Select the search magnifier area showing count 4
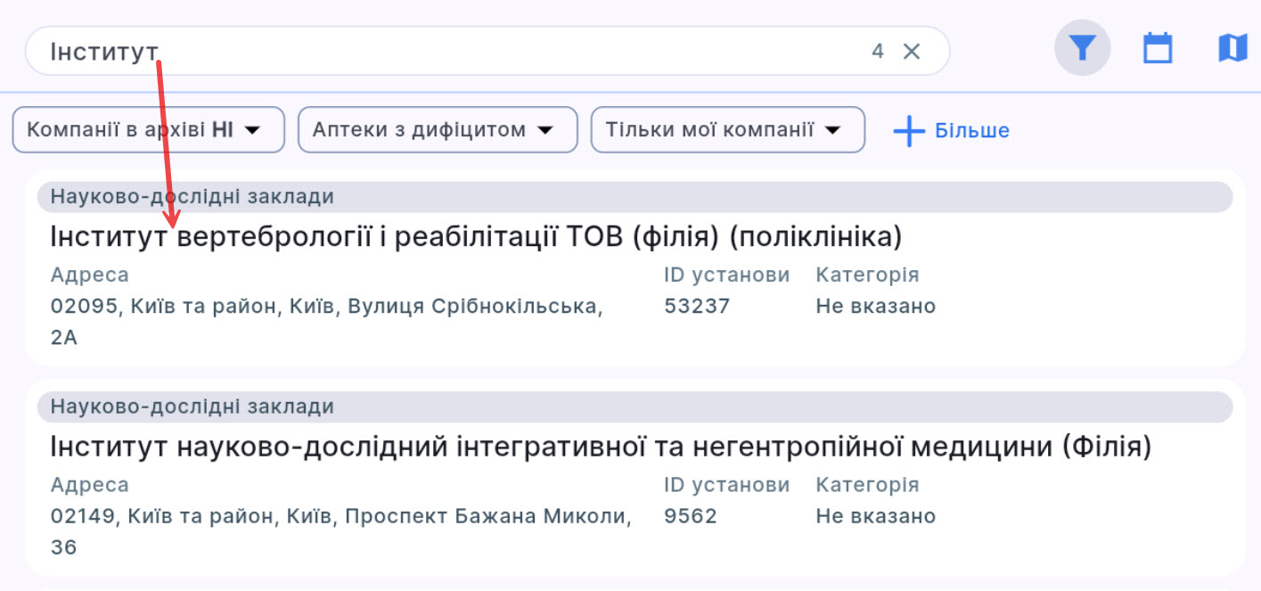Image resolution: width=1261 pixels, height=591 pixels. click(877, 51)
